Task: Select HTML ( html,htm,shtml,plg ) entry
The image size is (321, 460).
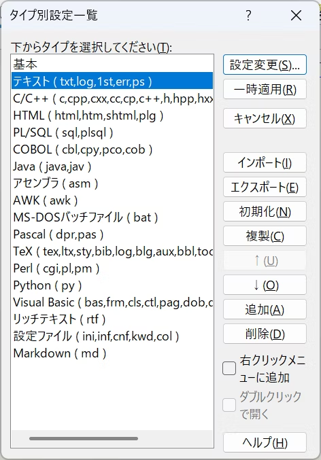Action: (x=112, y=116)
